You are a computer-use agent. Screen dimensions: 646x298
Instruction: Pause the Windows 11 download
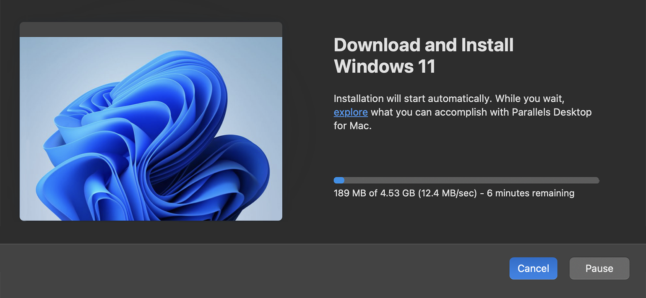(x=599, y=269)
